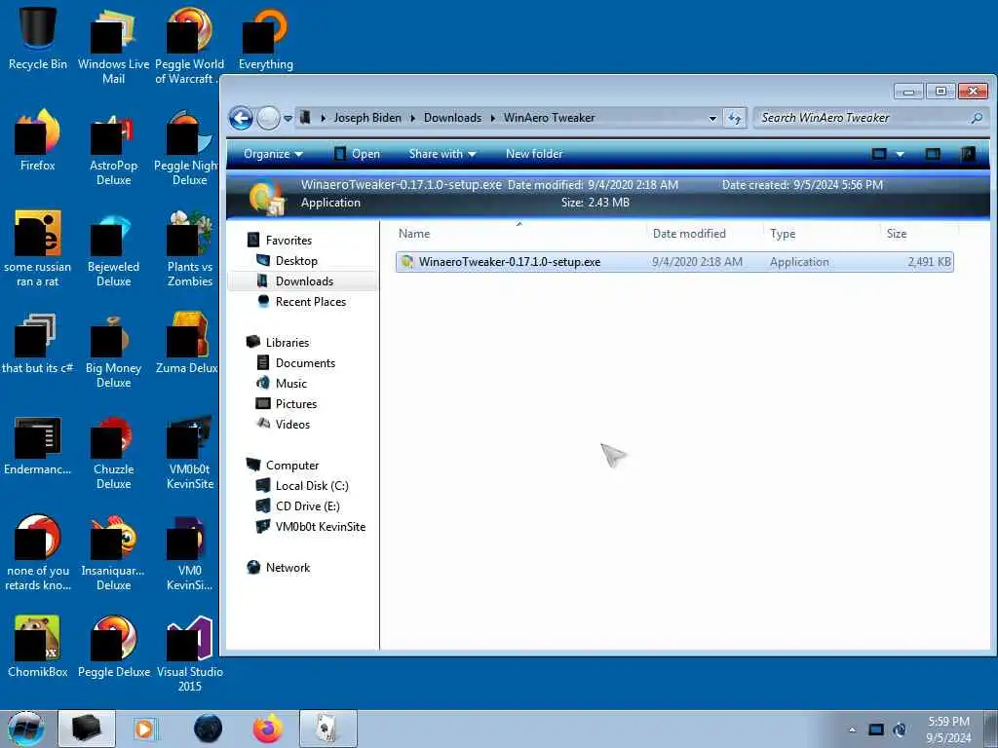
Task: Select Peggle Deluxe desktop icon
Action: pyautogui.click(x=113, y=646)
